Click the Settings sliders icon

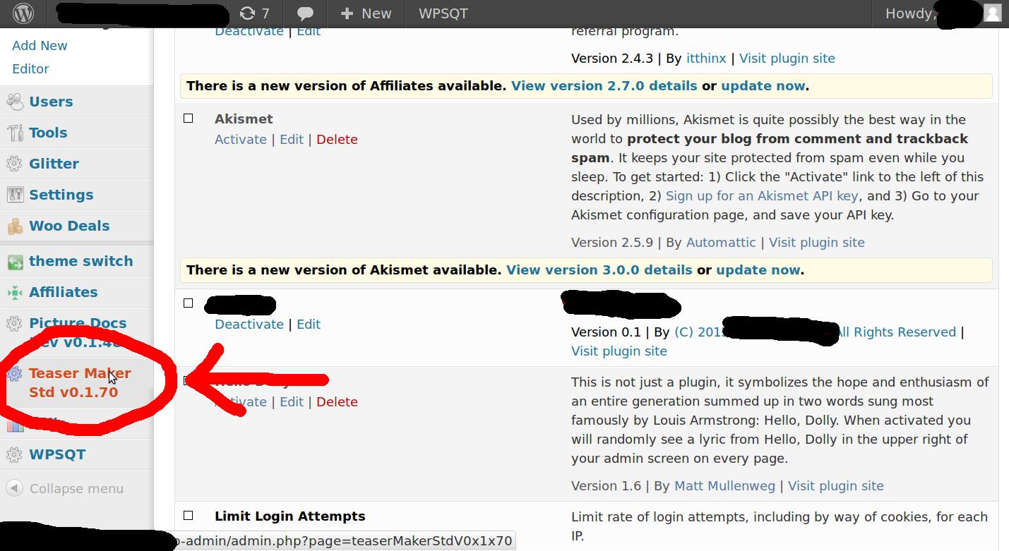[x=15, y=195]
